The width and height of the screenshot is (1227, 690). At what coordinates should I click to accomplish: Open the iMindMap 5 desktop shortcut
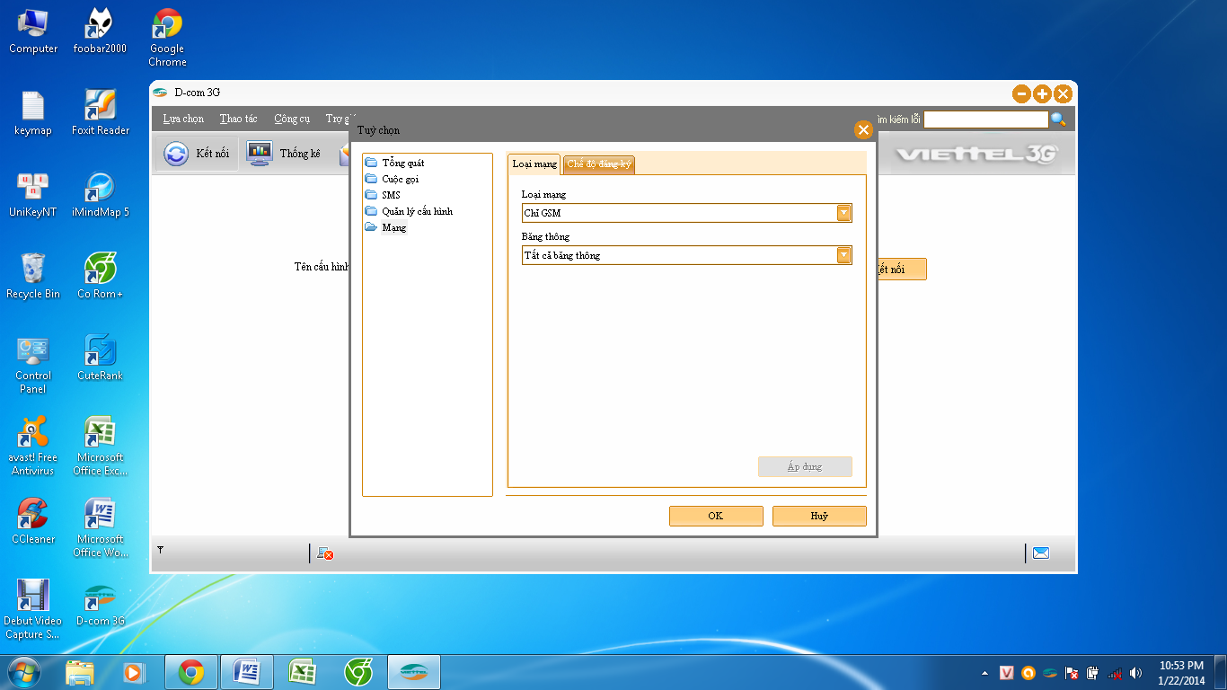100,195
